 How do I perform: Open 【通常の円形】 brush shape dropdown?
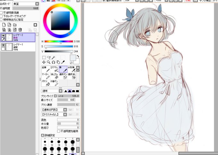coord(65,110)
